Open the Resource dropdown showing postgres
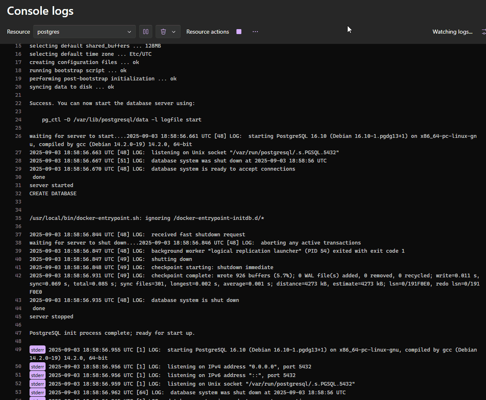Viewport: 486px width, 400px height. point(84,32)
